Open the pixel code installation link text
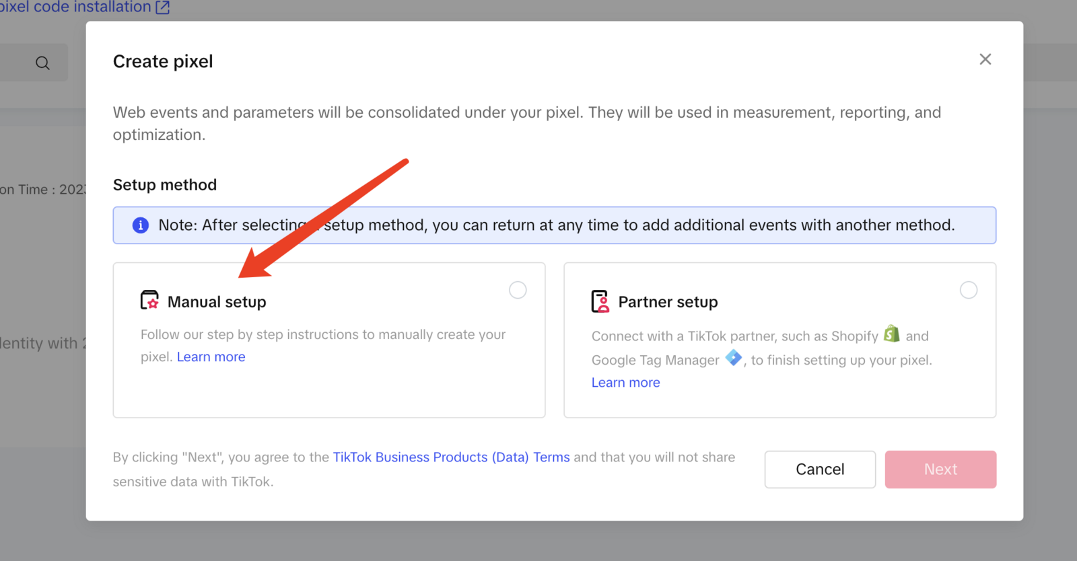Image resolution: width=1077 pixels, height=561 pixels. pyautogui.click(x=75, y=7)
